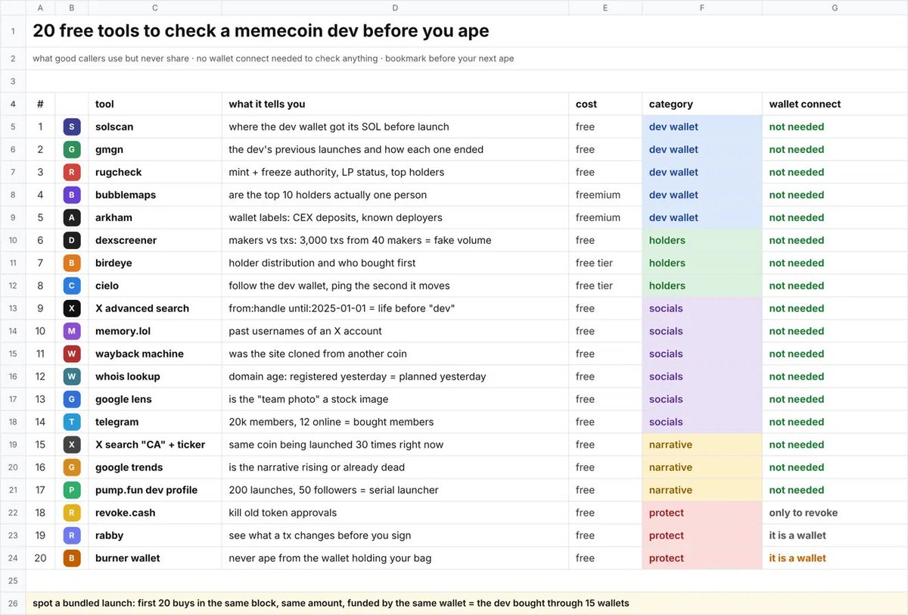Click 'kill old token approvals' cell
908x615 pixels.
point(395,513)
